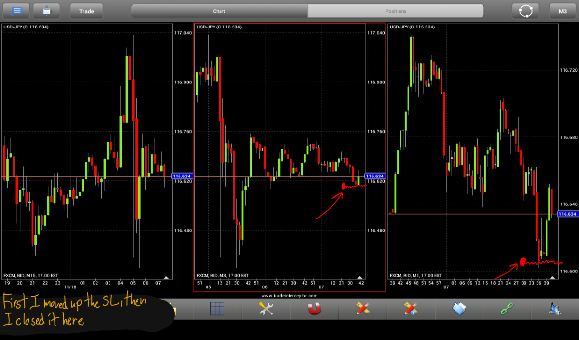Open the M3 timeframe selector

point(563,11)
